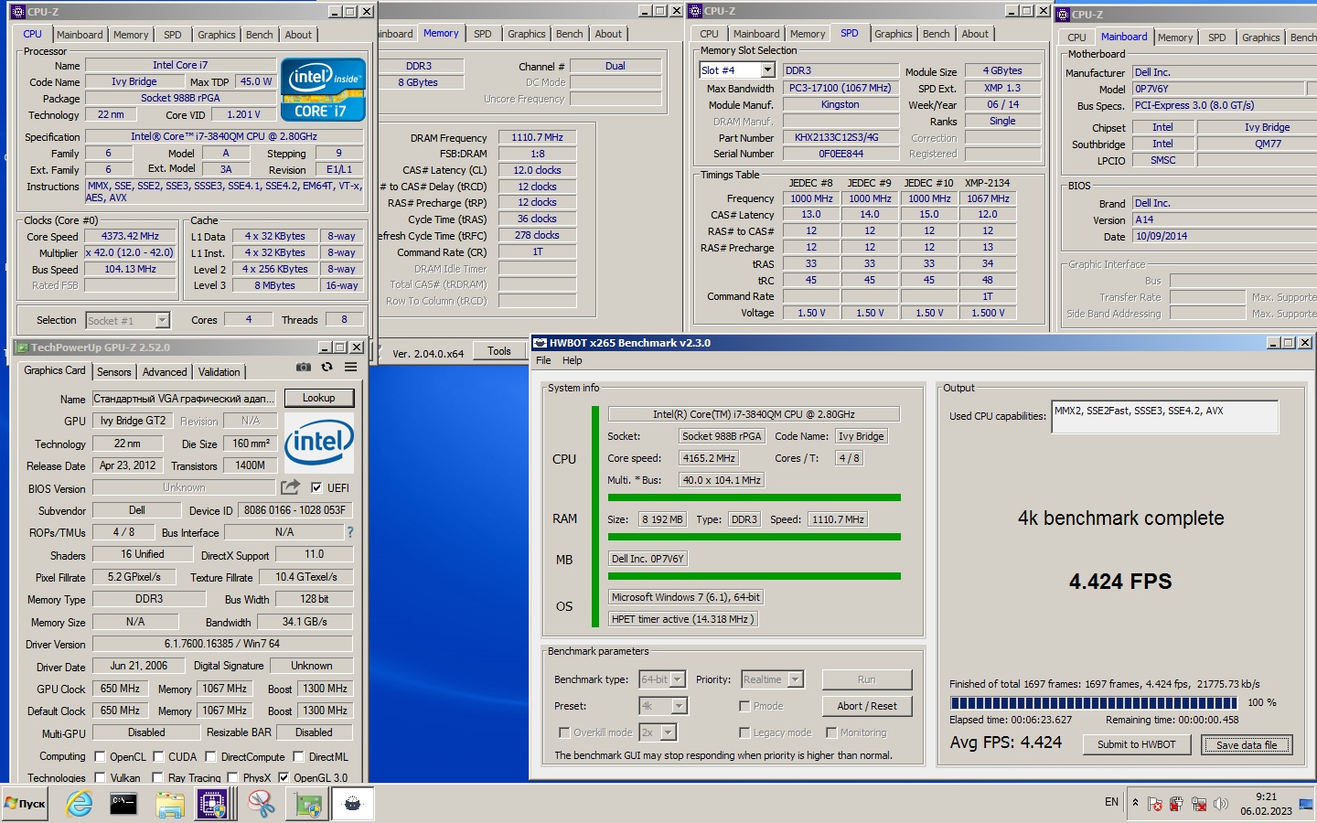Open Internet Explorer from the taskbar
1317x823 pixels.
pos(80,804)
